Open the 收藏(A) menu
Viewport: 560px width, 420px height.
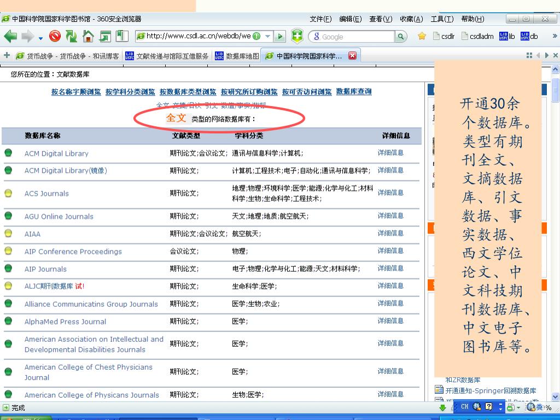pyautogui.click(x=411, y=19)
